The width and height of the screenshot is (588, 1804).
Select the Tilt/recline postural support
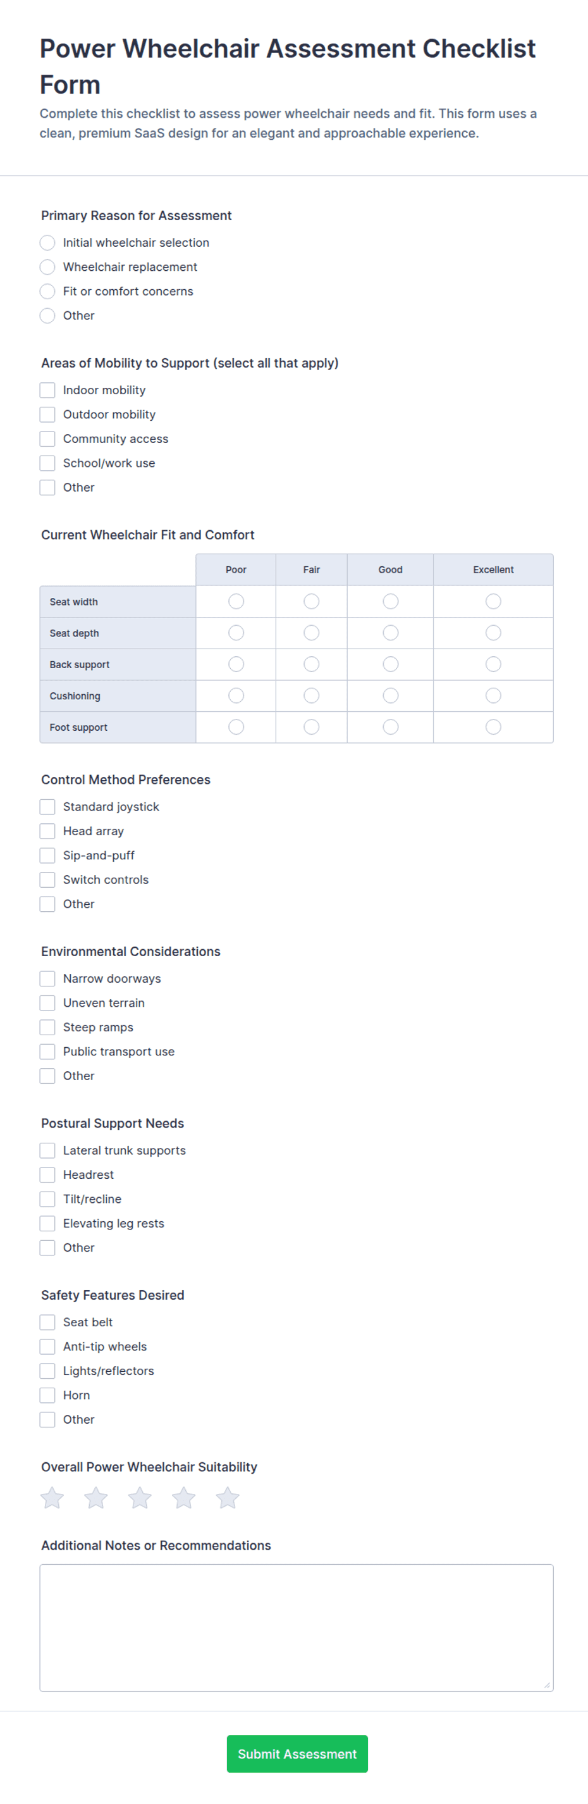pos(47,1199)
